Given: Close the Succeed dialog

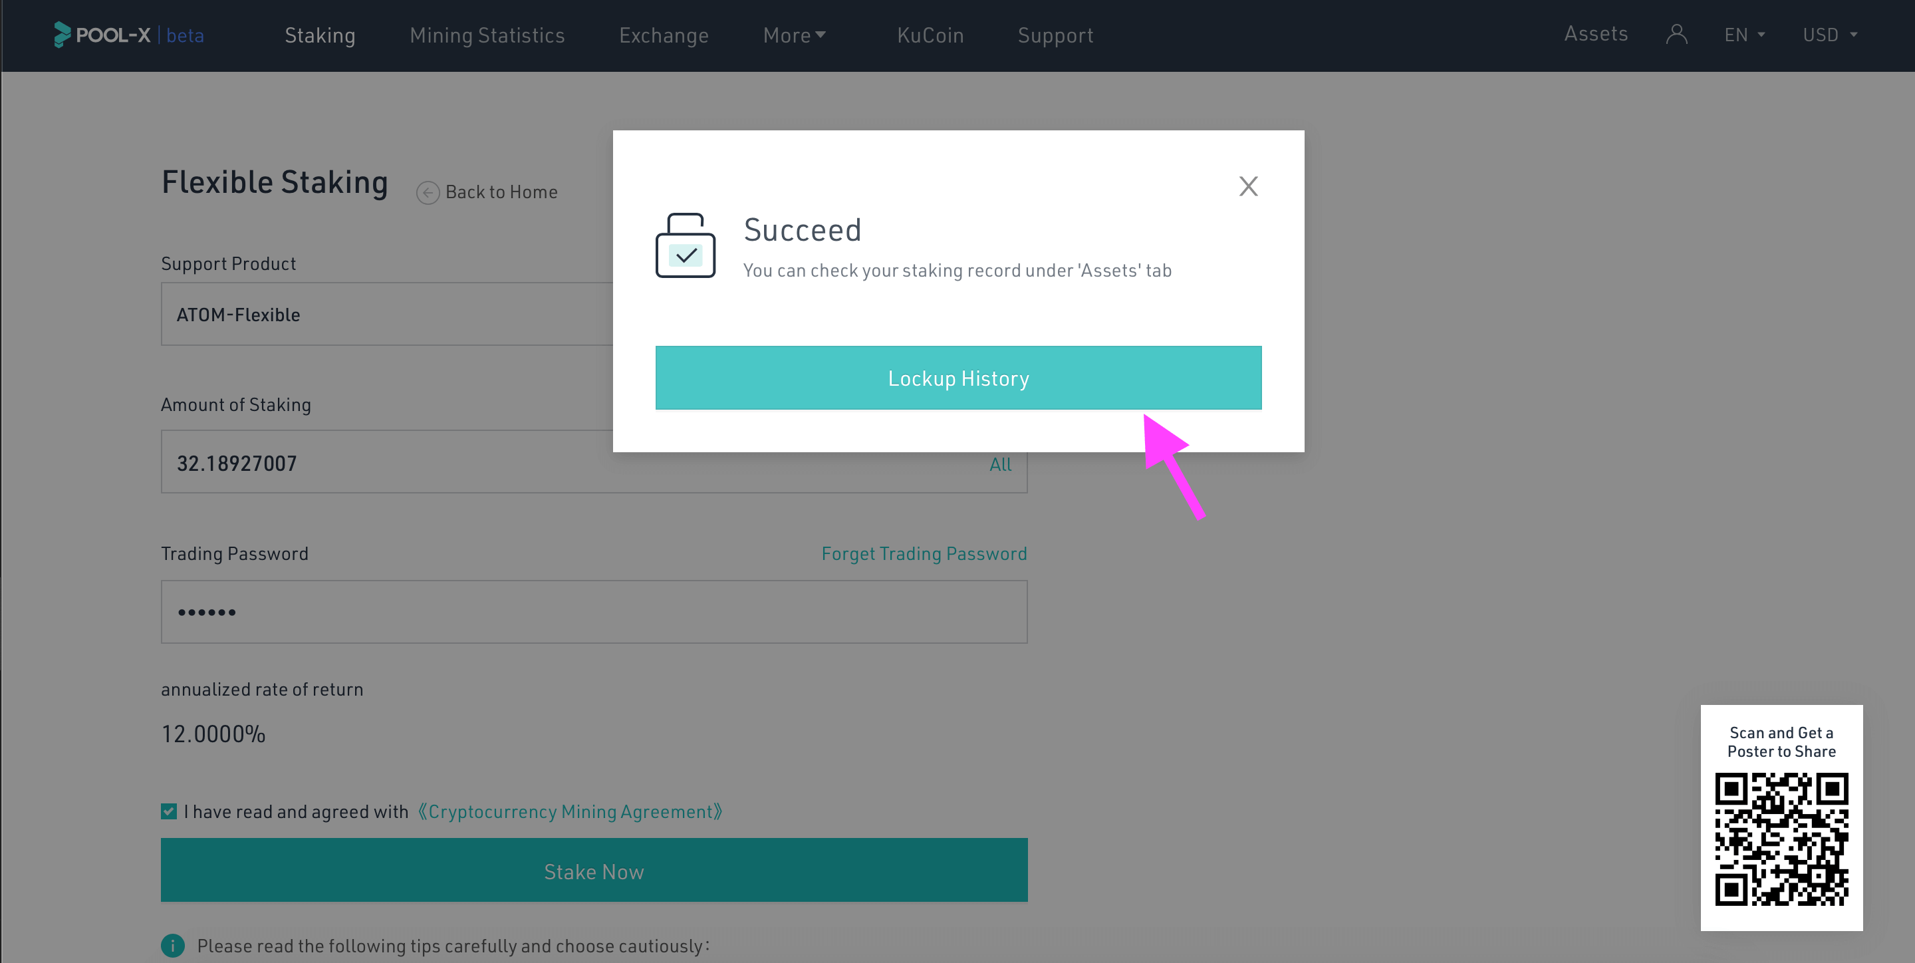Looking at the screenshot, I should (1248, 186).
